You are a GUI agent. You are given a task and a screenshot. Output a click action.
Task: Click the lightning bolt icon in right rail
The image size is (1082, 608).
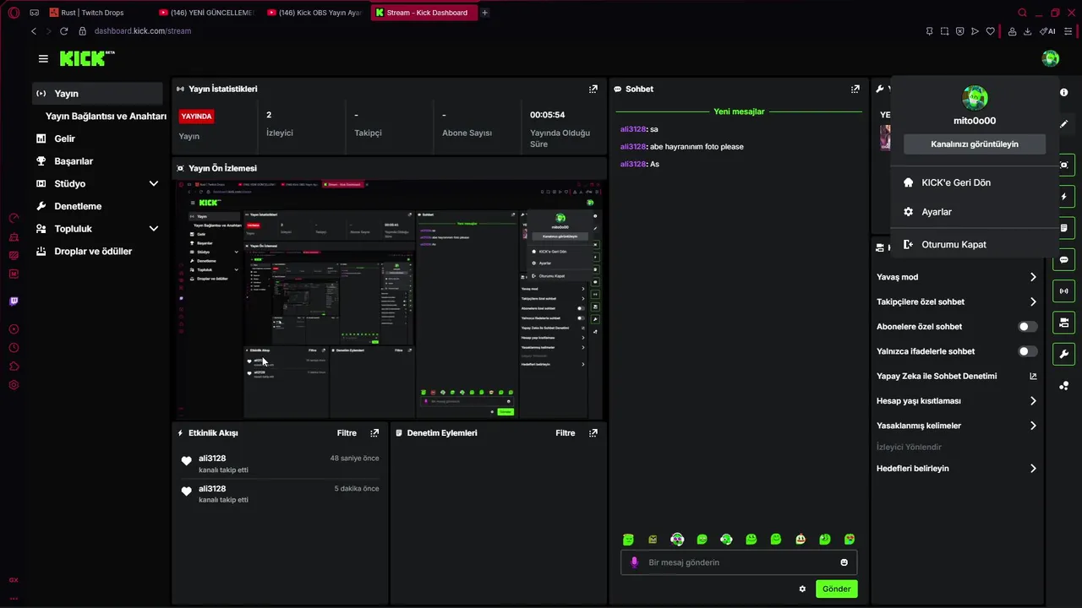pos(1064,196)
